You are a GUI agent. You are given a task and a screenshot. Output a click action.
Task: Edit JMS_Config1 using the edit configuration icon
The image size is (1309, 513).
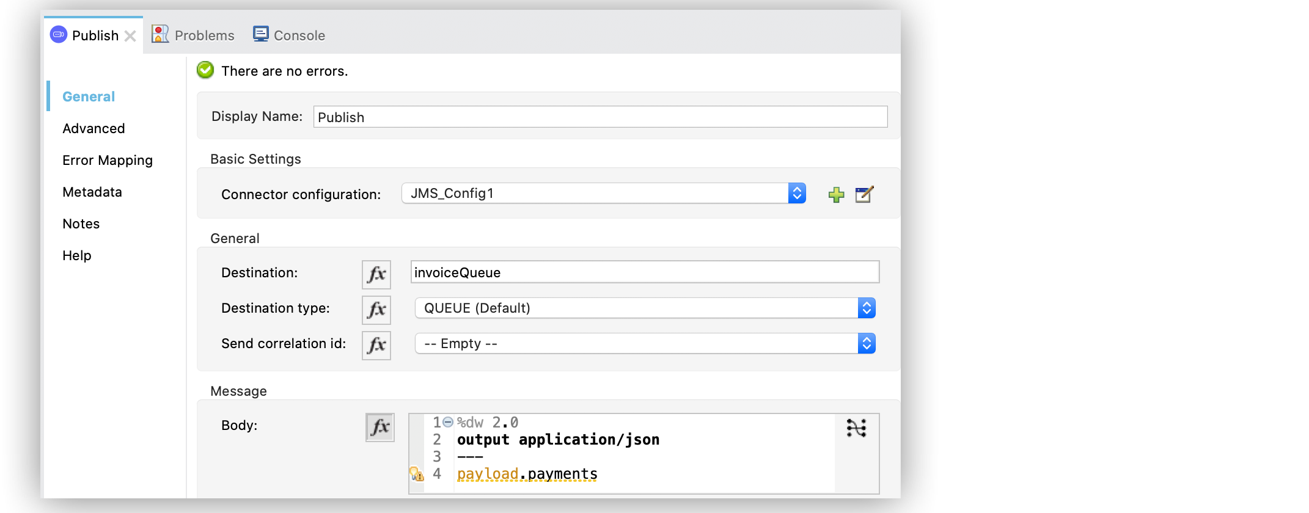(864, 194)
